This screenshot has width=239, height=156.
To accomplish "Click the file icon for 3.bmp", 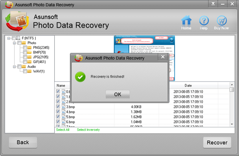I will coord(64,107).
